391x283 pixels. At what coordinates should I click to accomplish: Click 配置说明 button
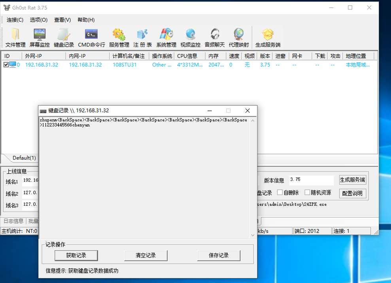(x=352, y=194)
